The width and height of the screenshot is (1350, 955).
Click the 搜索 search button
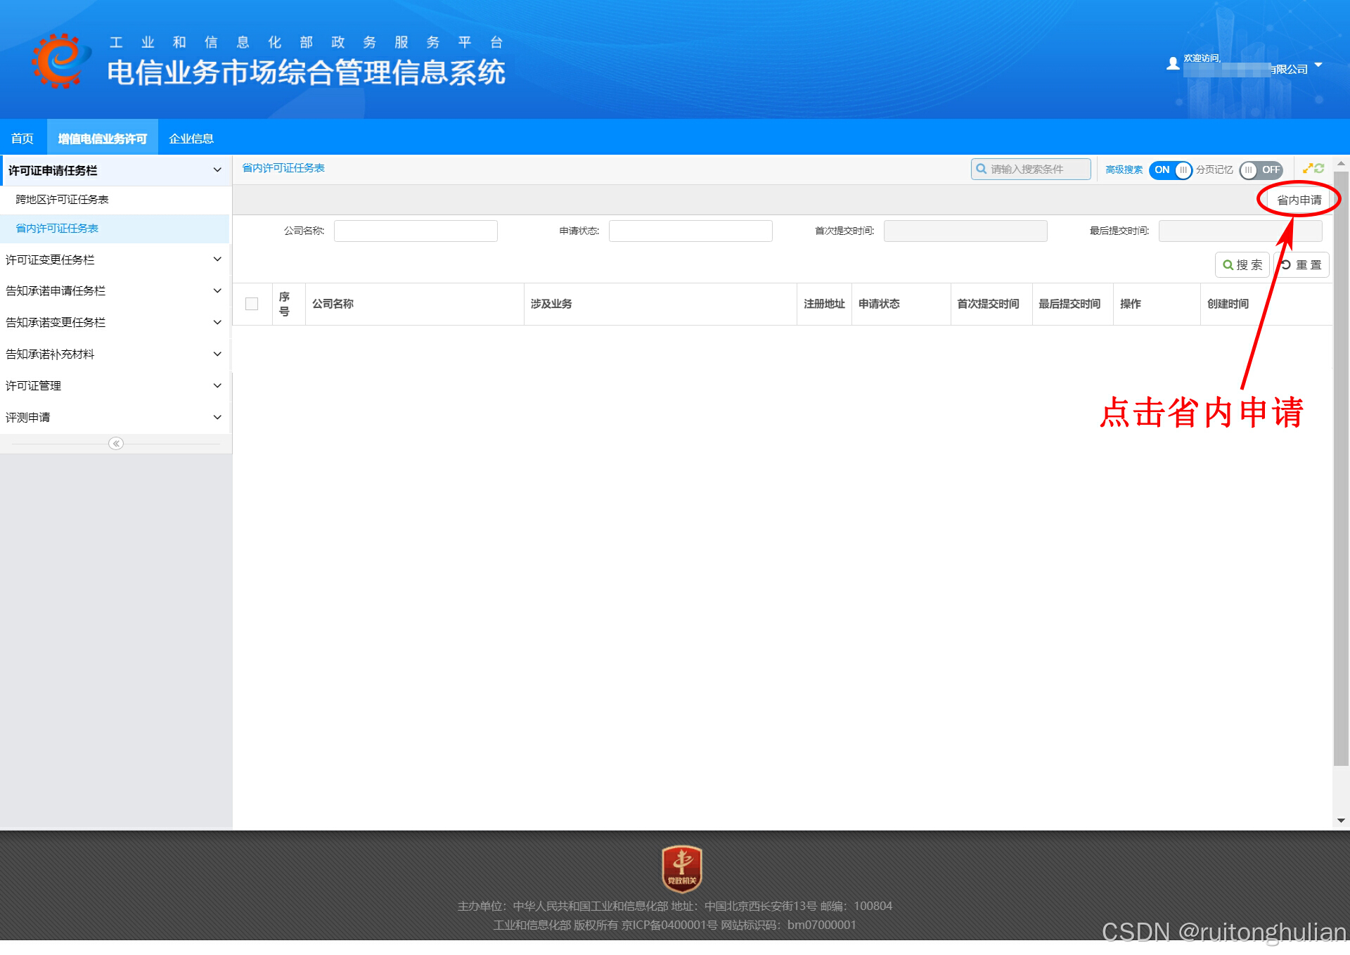point(1242,264)
